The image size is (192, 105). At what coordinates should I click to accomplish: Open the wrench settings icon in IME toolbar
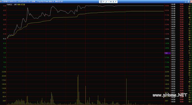[x=115, y=2]
